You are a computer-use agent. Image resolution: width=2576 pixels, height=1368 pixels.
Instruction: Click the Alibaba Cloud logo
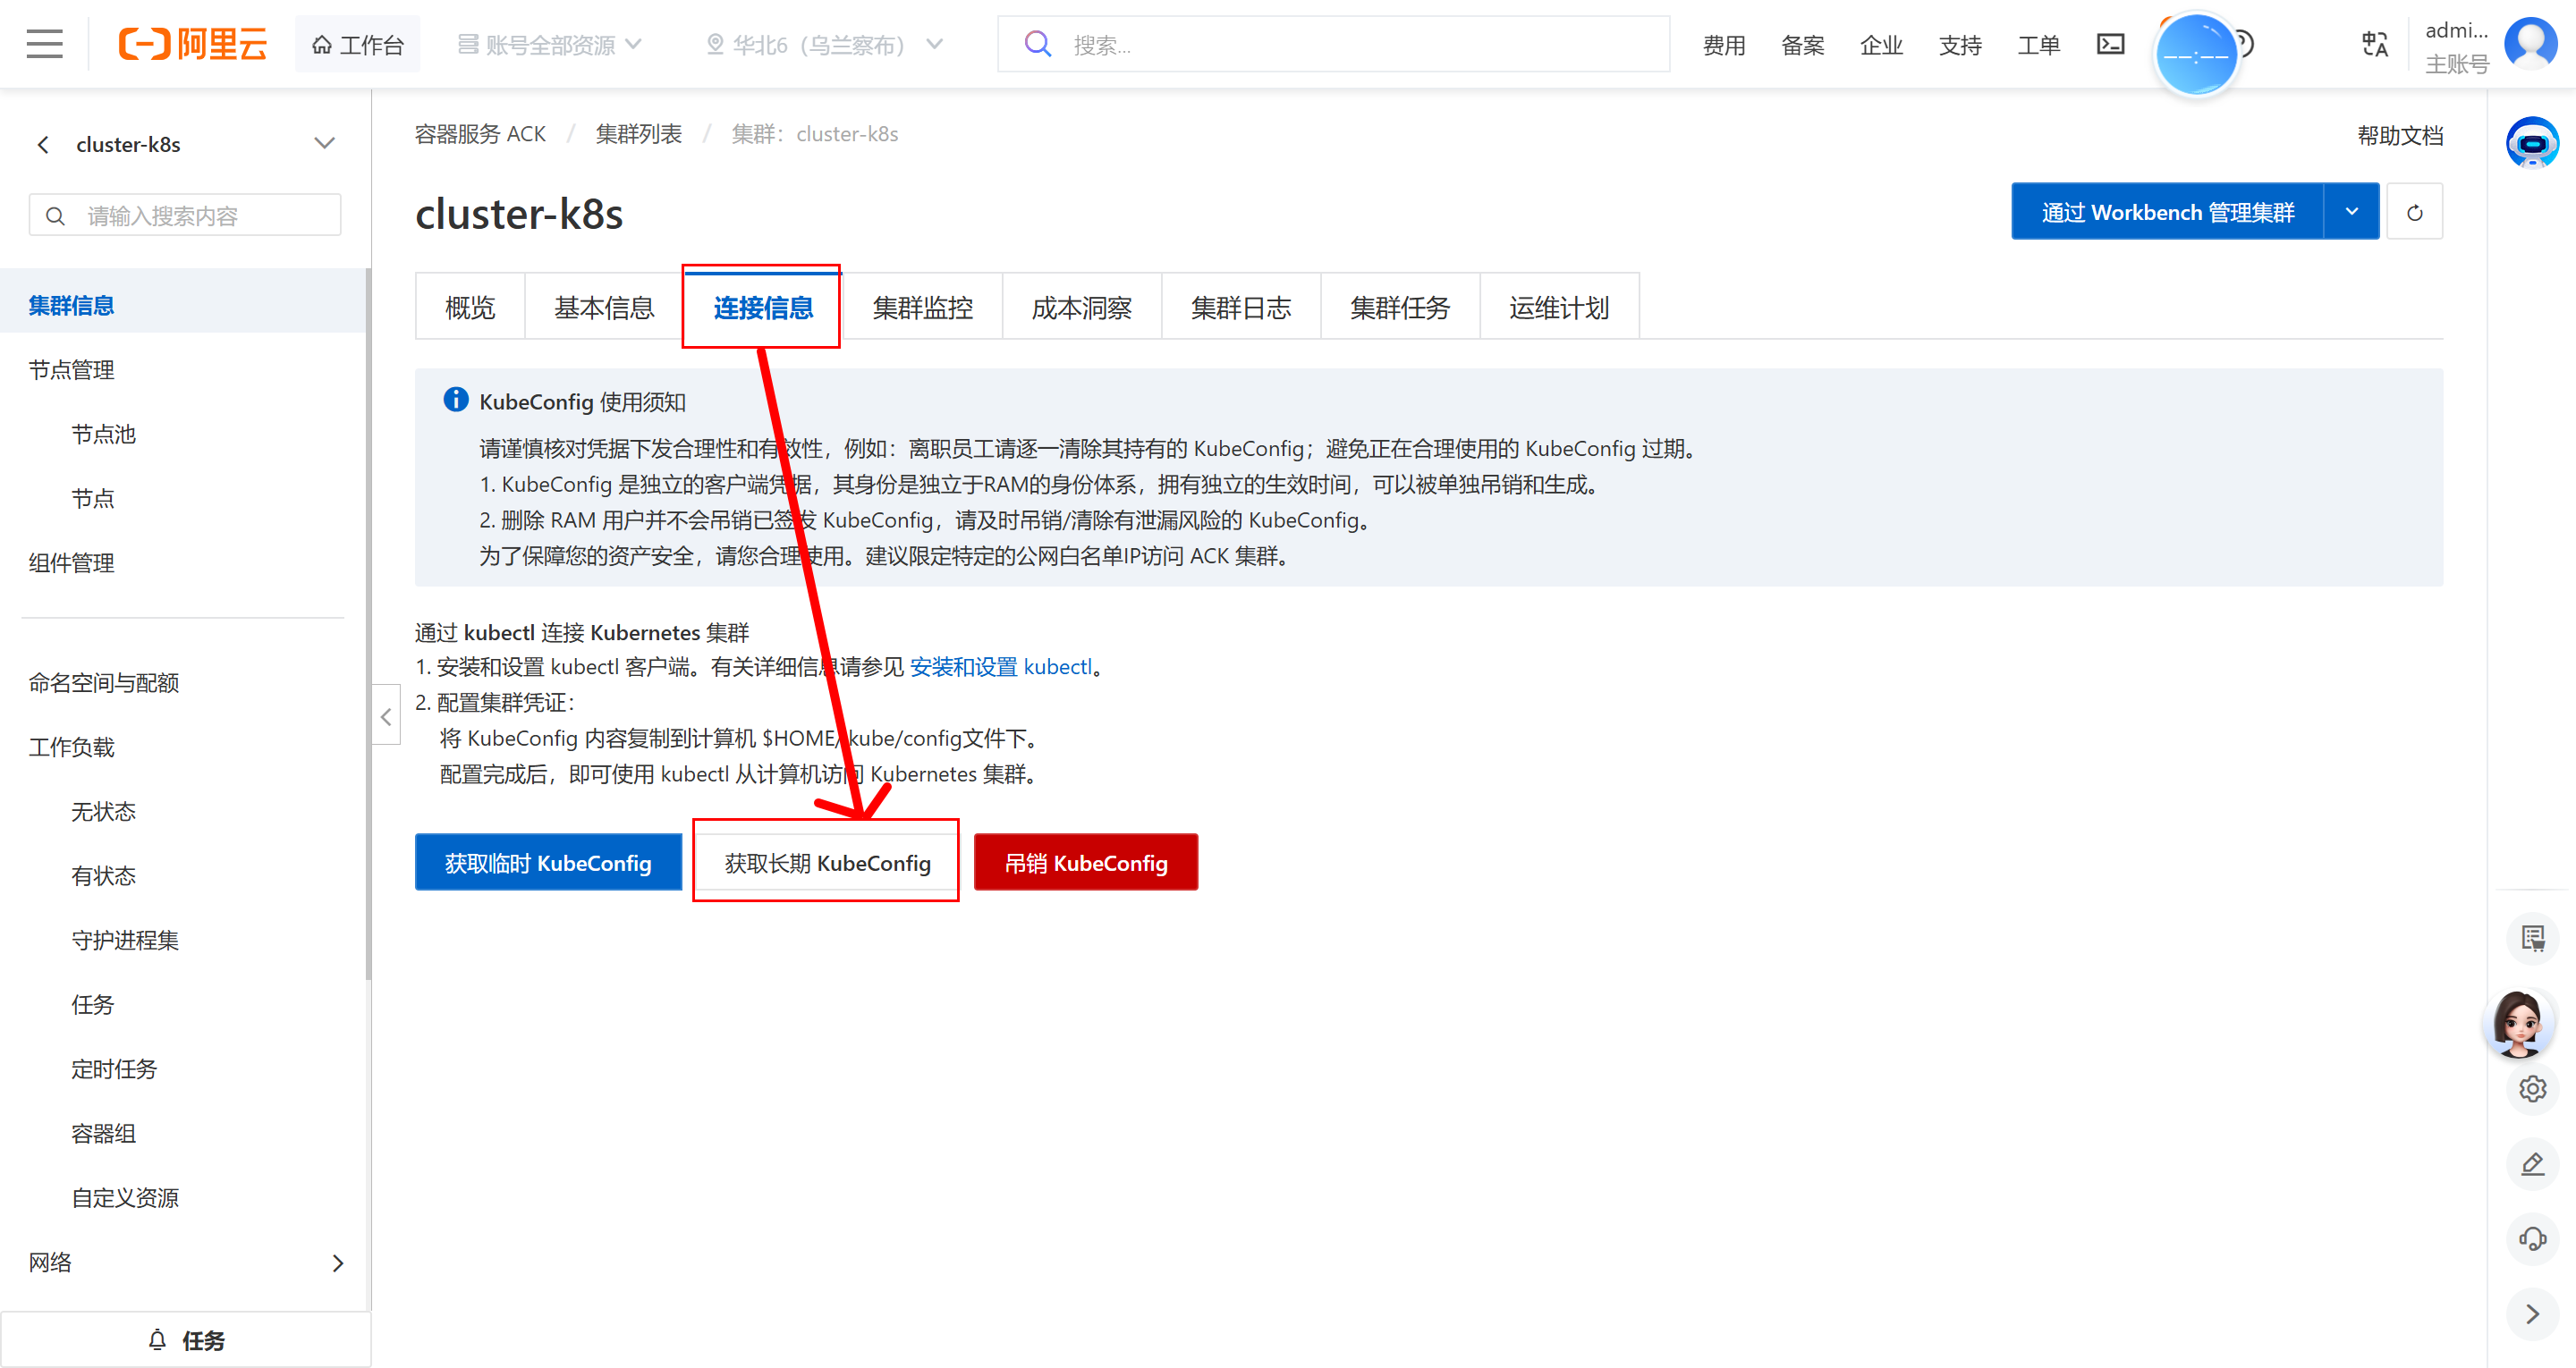point(193,44)
